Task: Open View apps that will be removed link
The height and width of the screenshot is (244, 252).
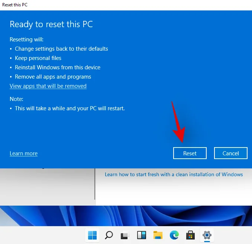Action: click(48, 86)
